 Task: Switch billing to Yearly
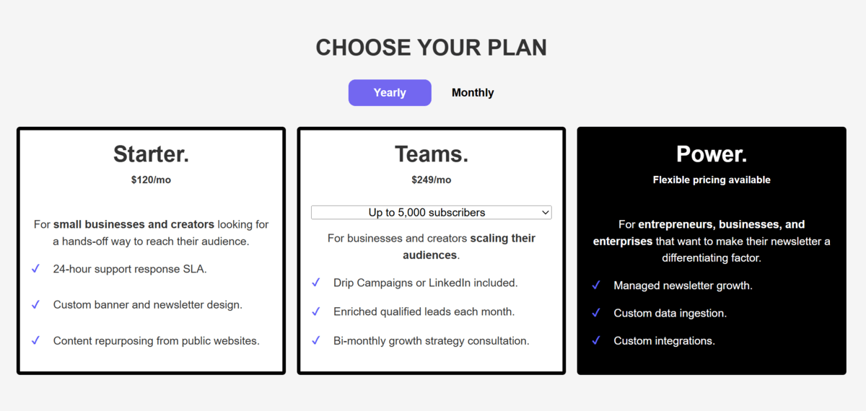pos(390,93)
